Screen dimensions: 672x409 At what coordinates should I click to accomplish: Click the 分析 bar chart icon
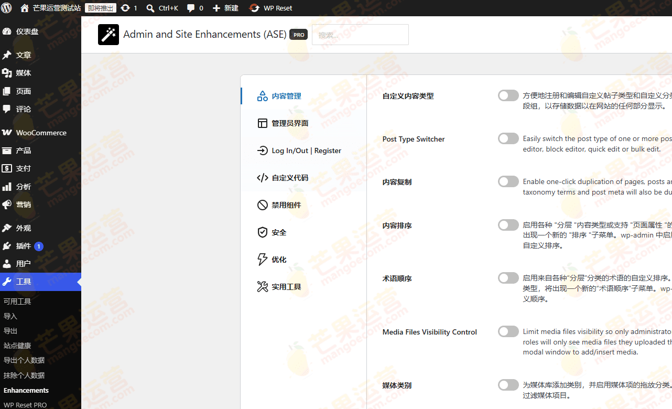(x=7, y=187)
